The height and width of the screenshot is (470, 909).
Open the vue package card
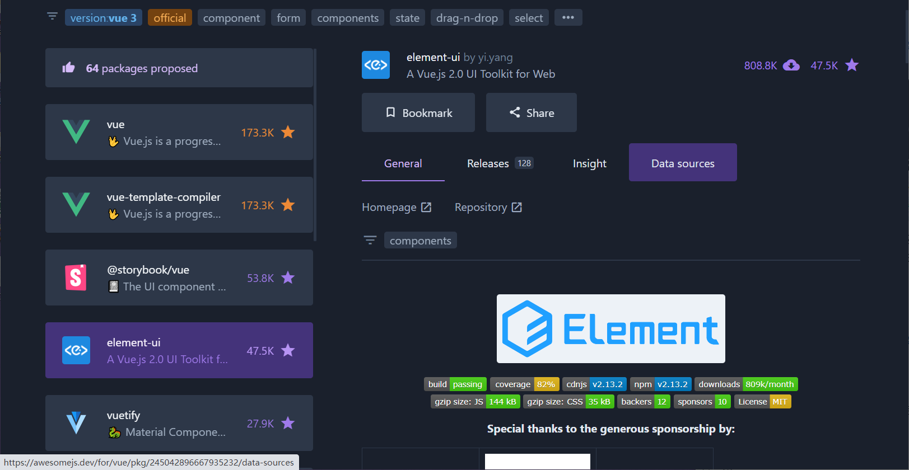179,132
